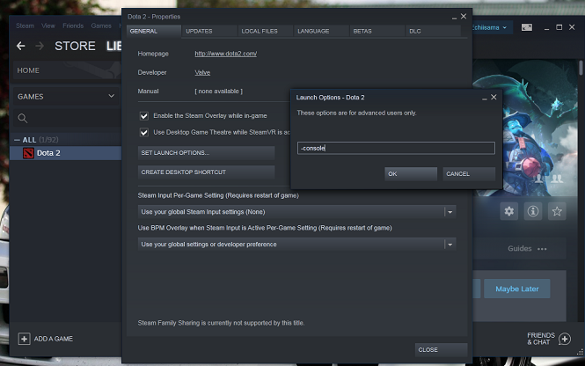Maximize the Steam main window
The image size is (585, 366).
[559, 27]
